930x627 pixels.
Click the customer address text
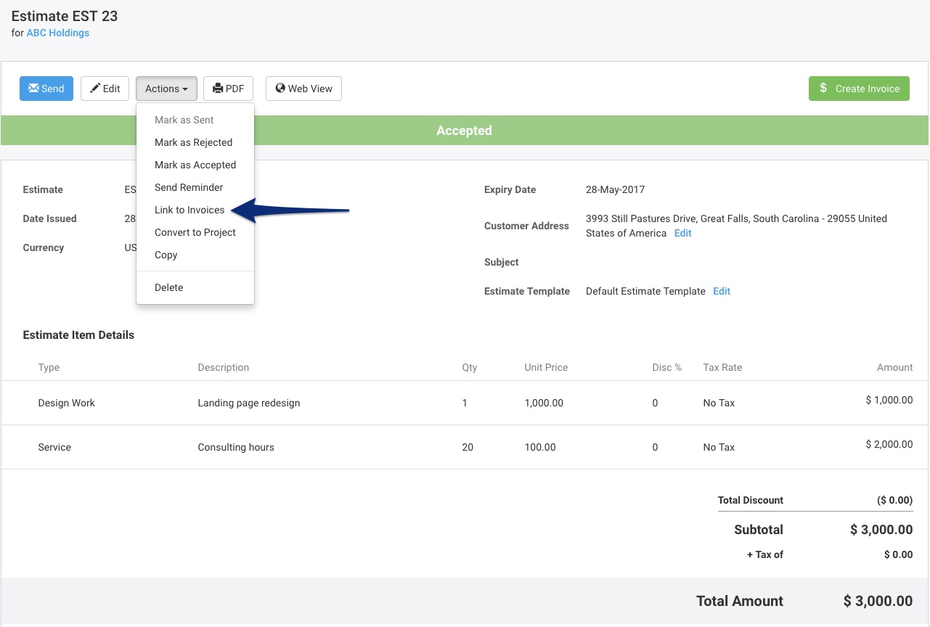pyautogui.click(x=736, y=226)
